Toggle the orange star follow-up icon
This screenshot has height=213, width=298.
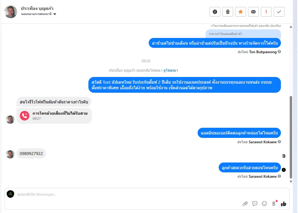(241, 12)
